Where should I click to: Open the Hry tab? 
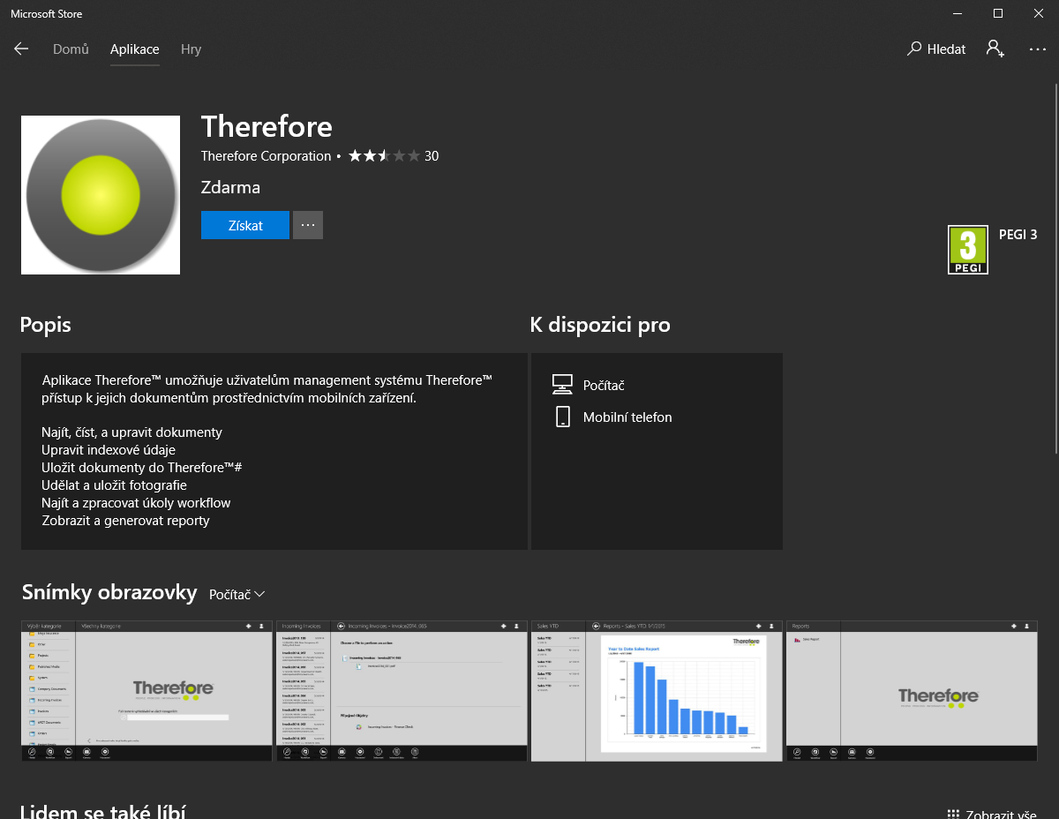click(191, 49)
